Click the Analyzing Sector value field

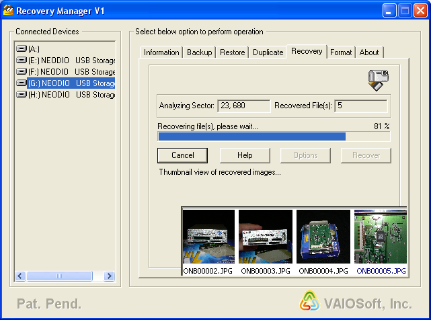pos(244,106)
